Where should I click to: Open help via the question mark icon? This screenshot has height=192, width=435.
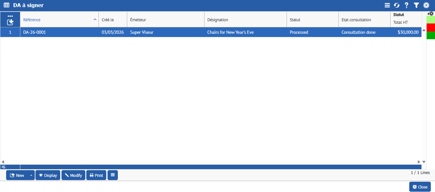[x=406, y=5]
